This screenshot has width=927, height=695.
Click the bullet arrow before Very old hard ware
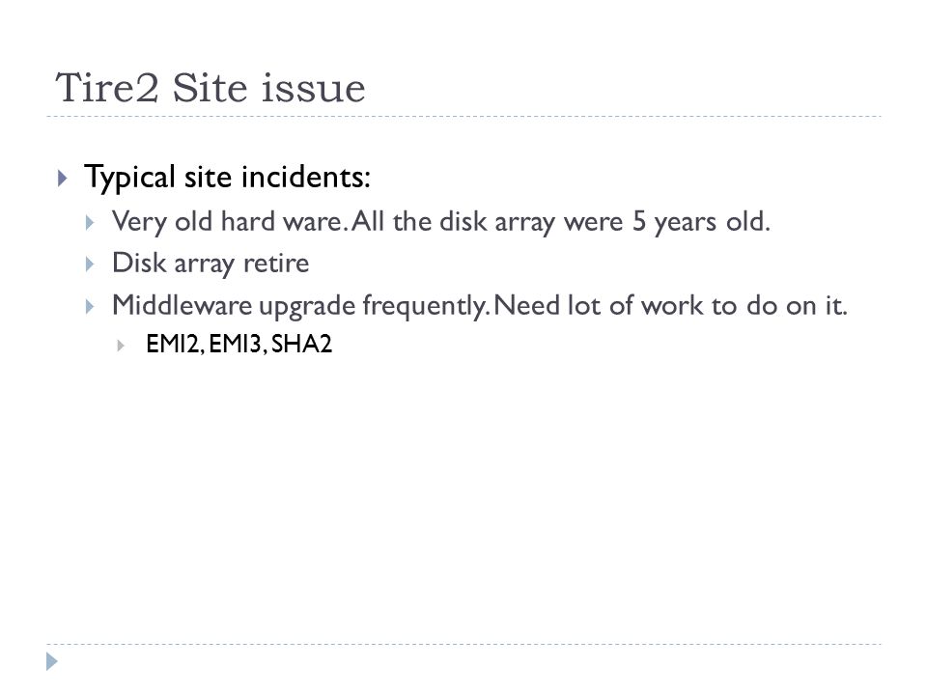(x=90, y=223)
